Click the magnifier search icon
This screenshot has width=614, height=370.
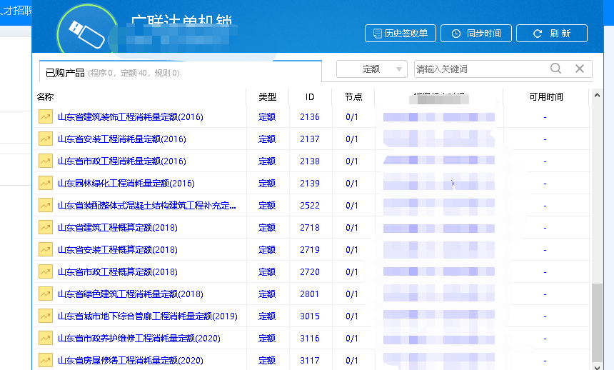click(x=555, y=69)
